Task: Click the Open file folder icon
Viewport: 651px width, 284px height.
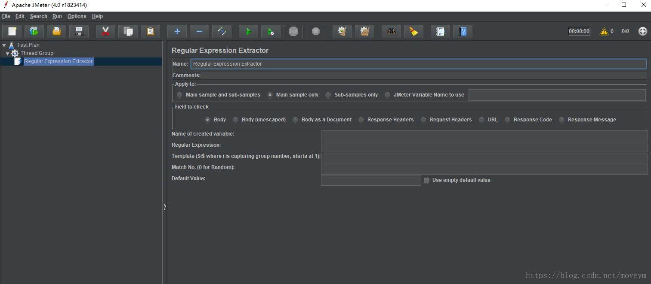Action: pos(57,31)
